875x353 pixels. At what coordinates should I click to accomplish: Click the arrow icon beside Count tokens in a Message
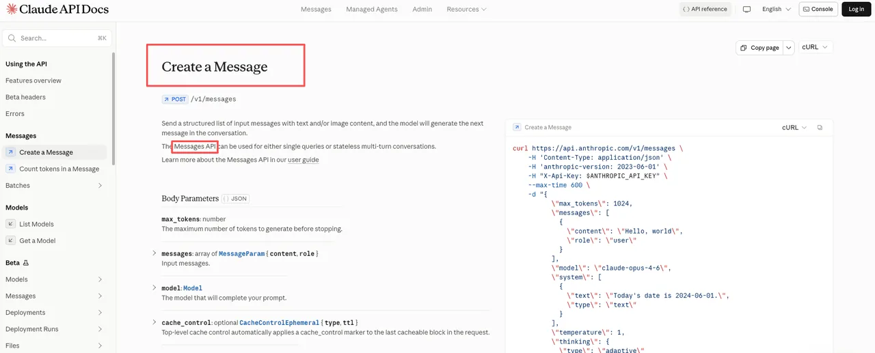point(11,169)
